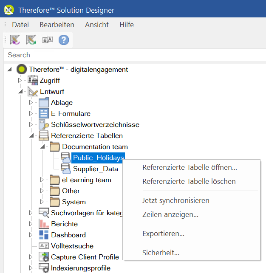Collapse the Entwurf node

click(20, 91)
